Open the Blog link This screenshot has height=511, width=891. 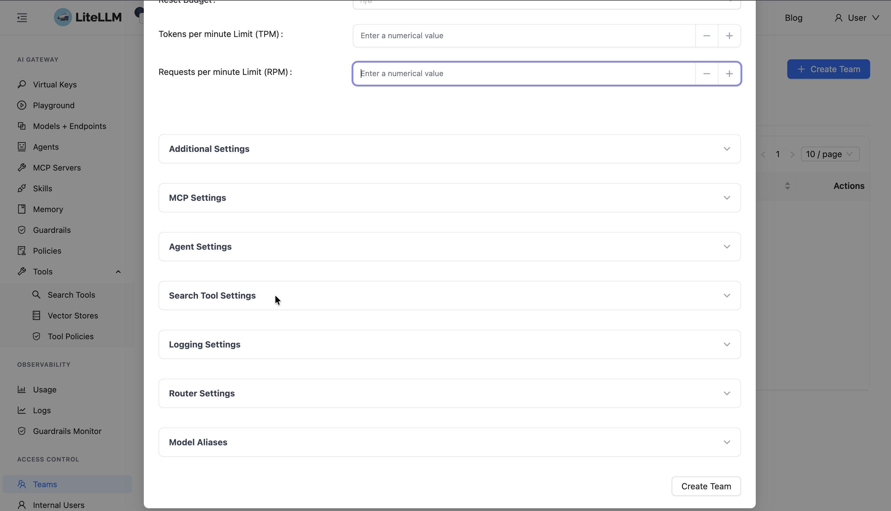tap(793, 18)
